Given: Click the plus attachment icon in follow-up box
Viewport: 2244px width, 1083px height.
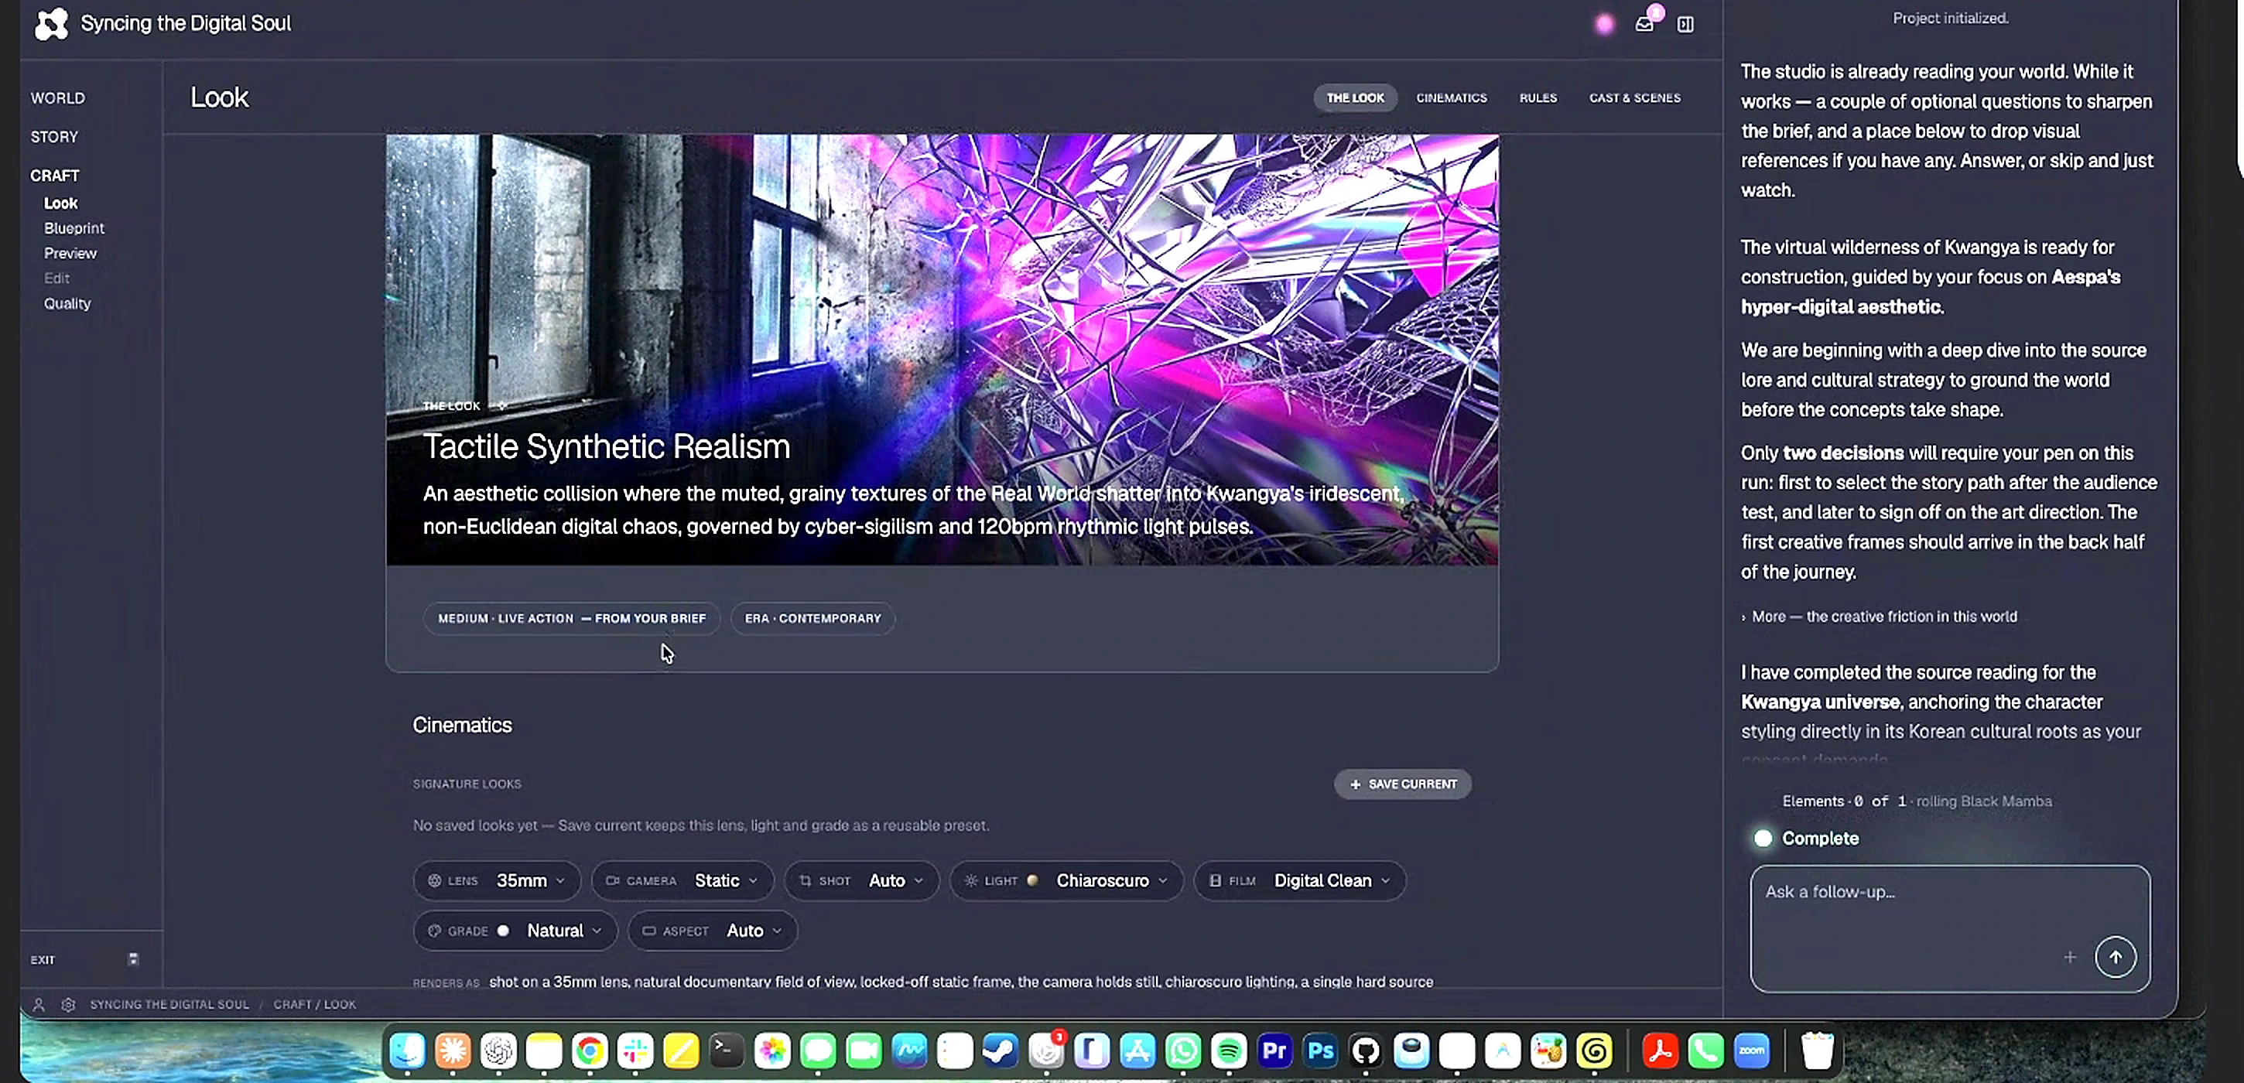Looking at the screenshot, I should tap(2070, 957).
